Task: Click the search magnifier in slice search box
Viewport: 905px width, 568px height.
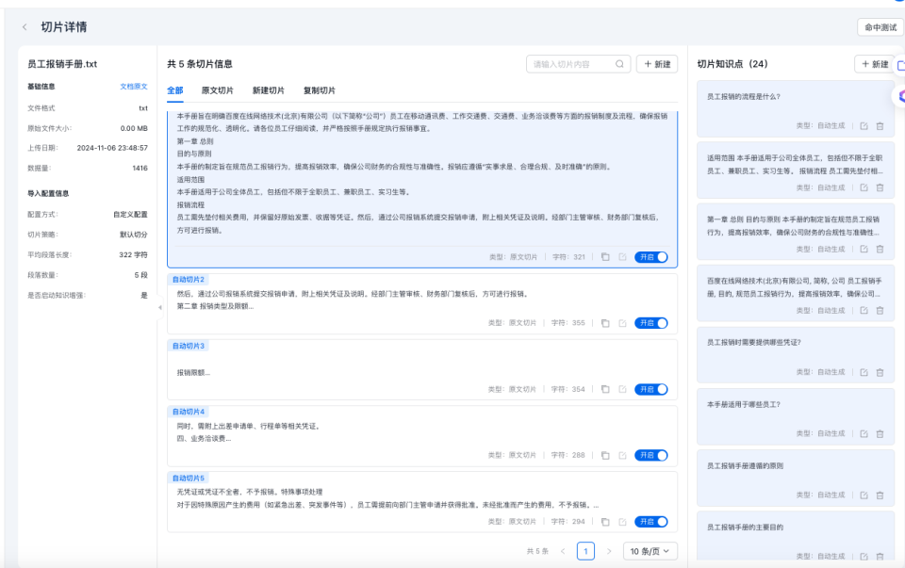Action: 619,64
